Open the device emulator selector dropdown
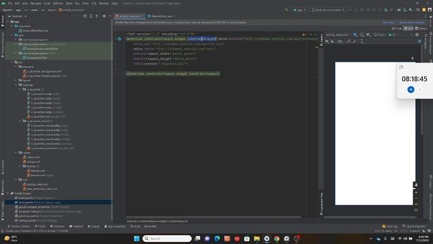433x244 pixels. pyautogui.click(x=328, y=9)
